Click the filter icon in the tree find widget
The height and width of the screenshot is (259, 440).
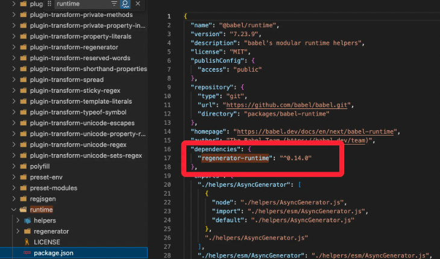(114, 4)
